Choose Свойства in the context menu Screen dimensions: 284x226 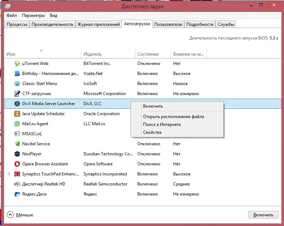(x=177, y=132)
